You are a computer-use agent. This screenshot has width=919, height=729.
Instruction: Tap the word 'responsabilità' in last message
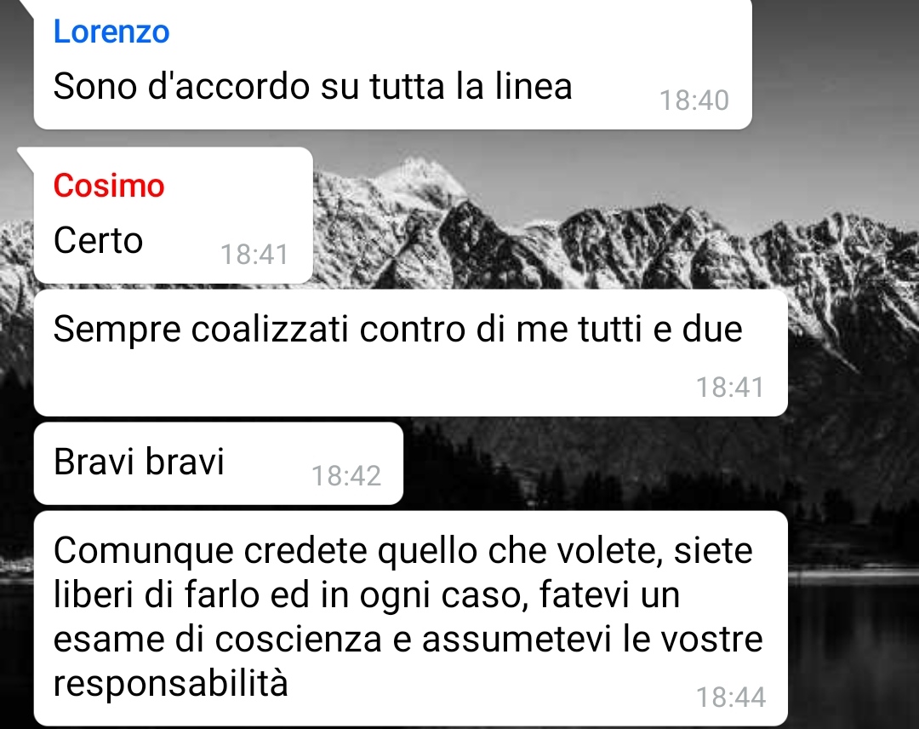(170, 683)
